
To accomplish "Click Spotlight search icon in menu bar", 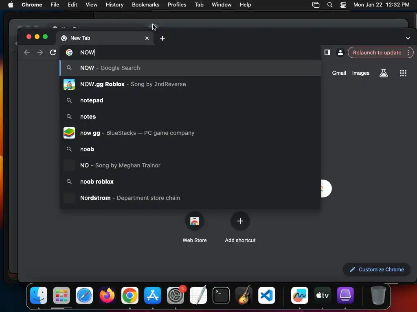I will [x=330, y=4].
